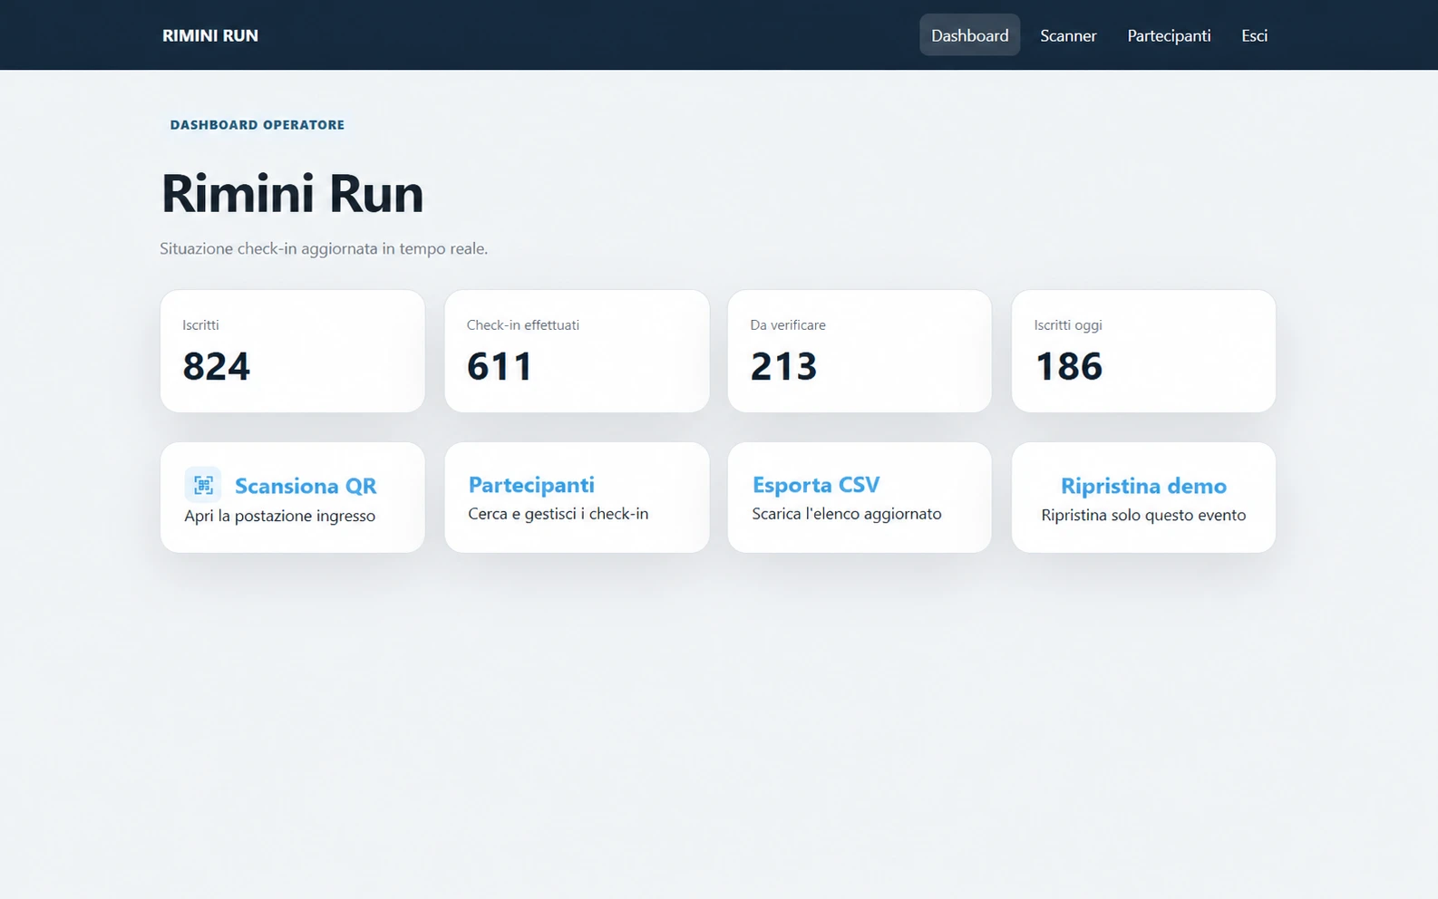Go to Scanner in the navigation bar
1438x899 pixels.
(1068, 35)
